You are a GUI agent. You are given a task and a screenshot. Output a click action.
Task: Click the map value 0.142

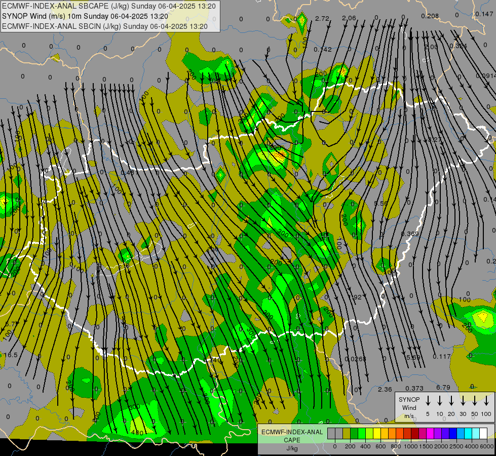323,49
